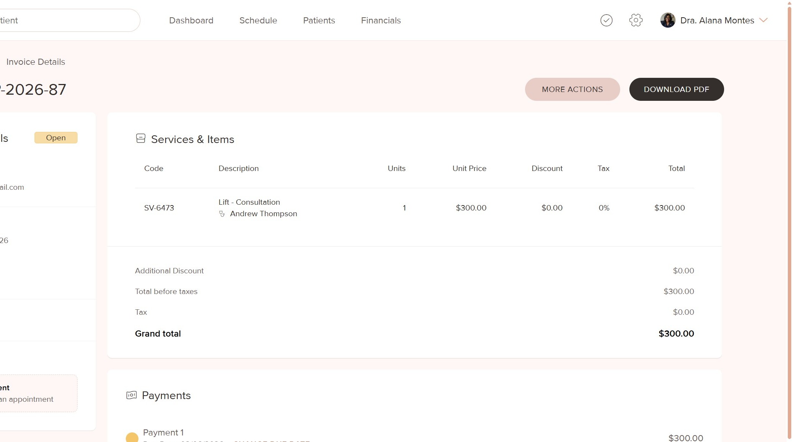Open the settings gear icon
Viewport: 792px width, 442px height.
(x=636, y=20)
